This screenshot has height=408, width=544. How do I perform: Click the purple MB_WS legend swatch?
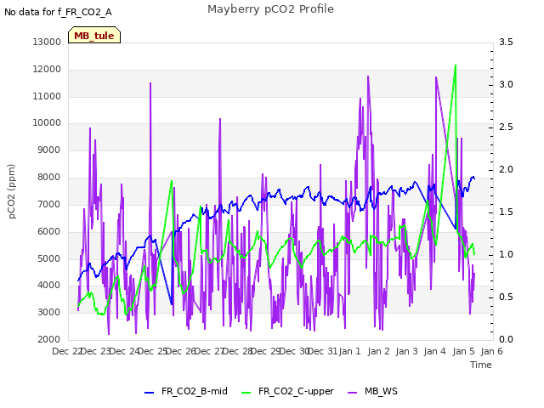352,393
